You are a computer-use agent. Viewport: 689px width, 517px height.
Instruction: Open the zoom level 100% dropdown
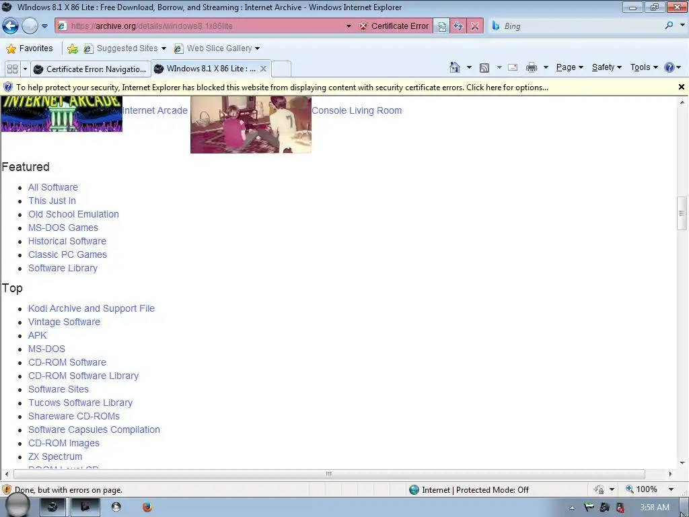coord(671,489)
